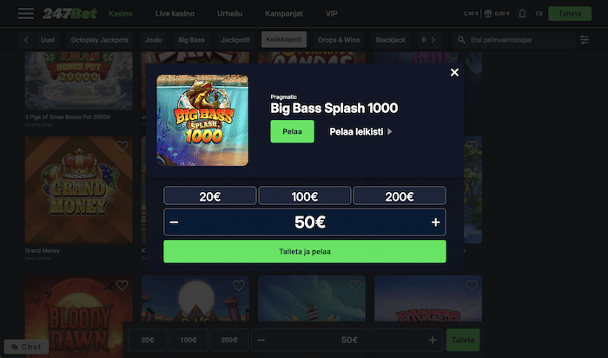Viewport: 608px width, 358px height.
Task: Open Pelaa leikisti demo play arrow
Action: tap(390, 132)
